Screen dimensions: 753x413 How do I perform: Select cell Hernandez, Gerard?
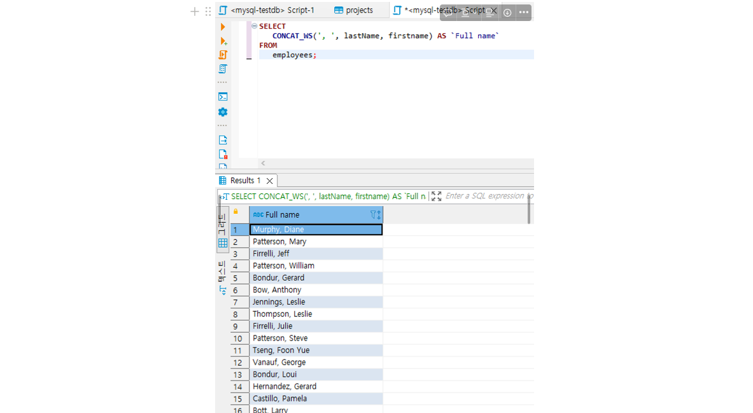point(316,386)
